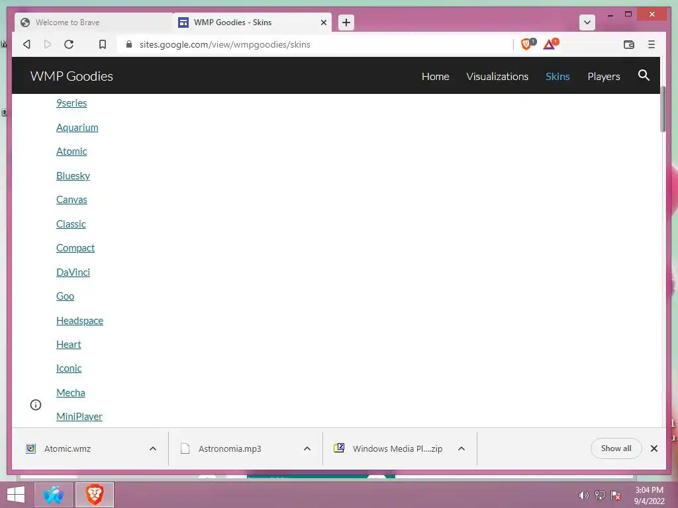
Task: Open the Brave Wallet icon
Action: (629, 44)
